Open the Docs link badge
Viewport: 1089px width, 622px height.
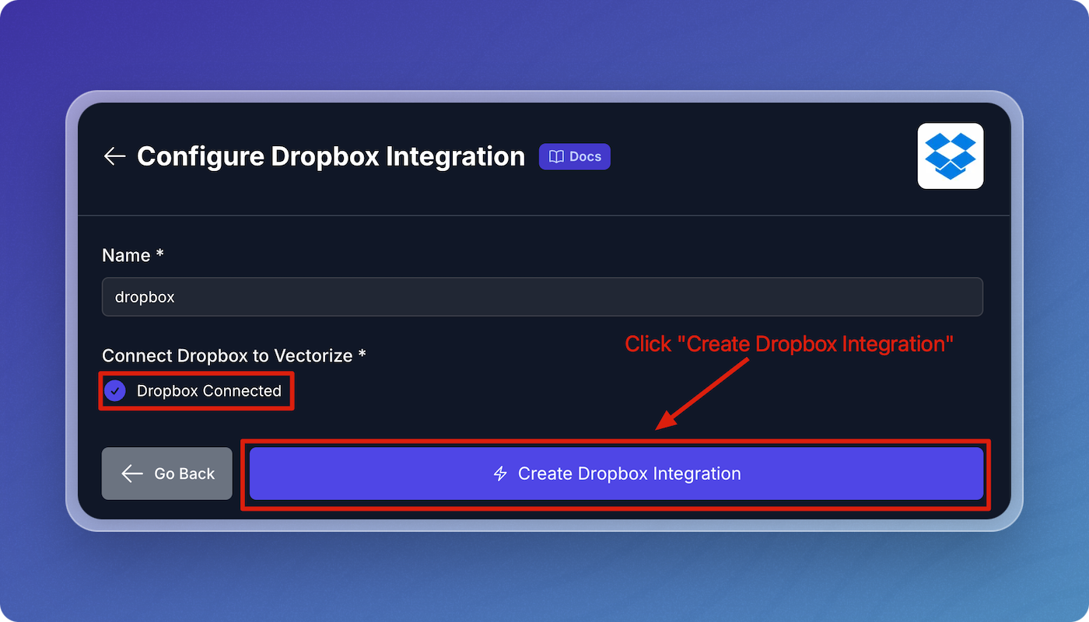(x=575, y=156)
